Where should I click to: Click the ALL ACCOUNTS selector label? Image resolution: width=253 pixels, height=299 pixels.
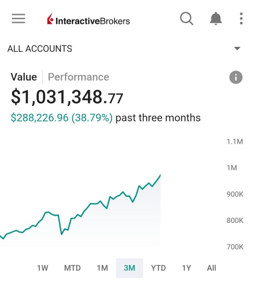click(40, 49)
